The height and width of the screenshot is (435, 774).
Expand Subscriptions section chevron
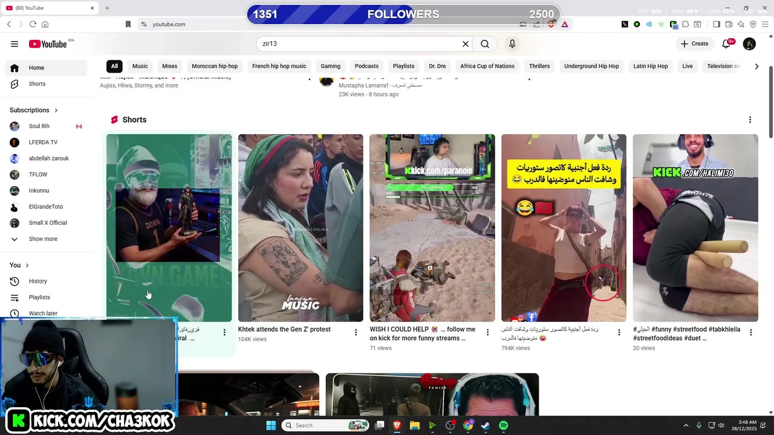[x=56, y=110]
